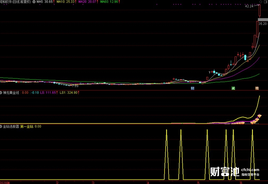The height and width of the screenshot is (184, 268).
Task: Click the up-arrow next to LS1: 324.90
Action: pos(78,93)
